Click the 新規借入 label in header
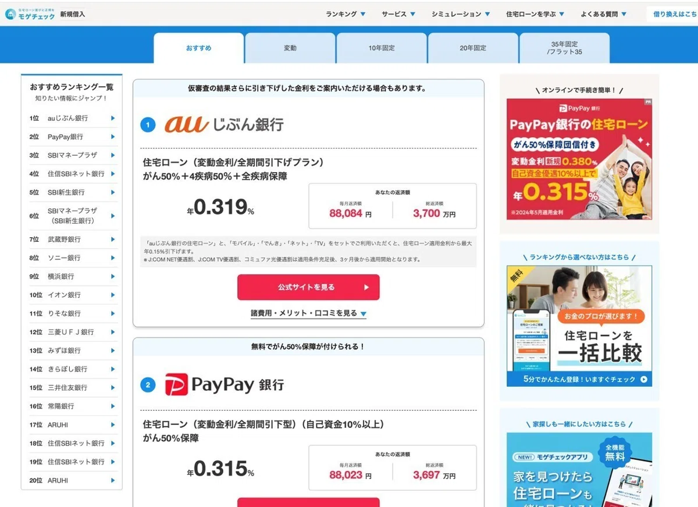The width and height of the screenshot is (698, 507). 73,14
